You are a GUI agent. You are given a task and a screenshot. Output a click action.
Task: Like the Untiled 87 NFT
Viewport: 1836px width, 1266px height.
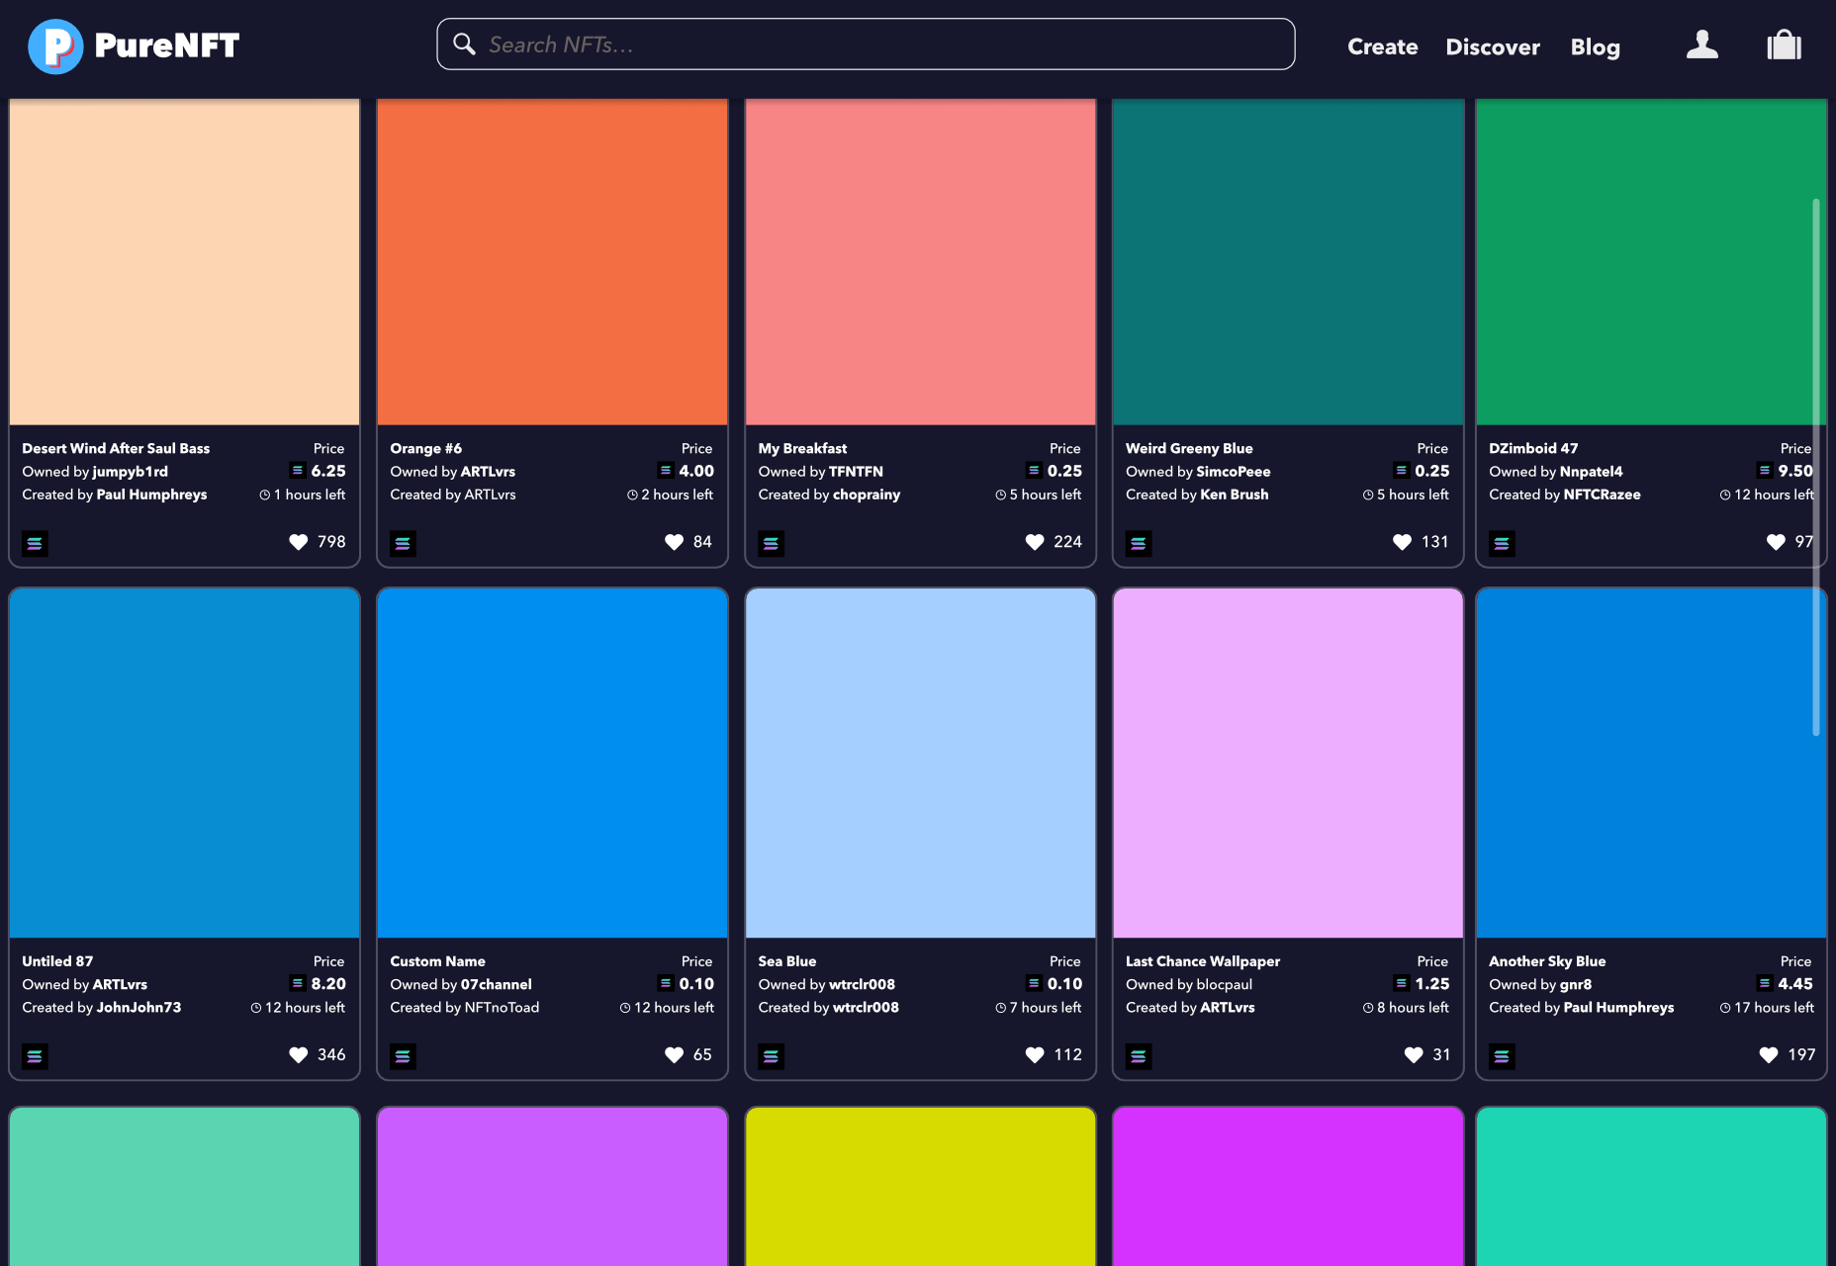(x=299, y=1055)
